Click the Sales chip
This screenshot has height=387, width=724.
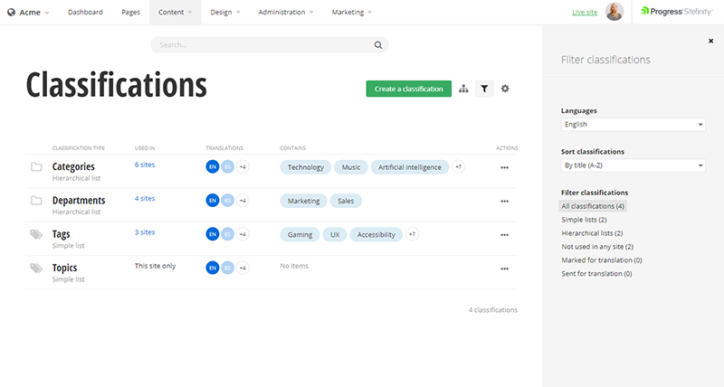click(x=346, y=201)
